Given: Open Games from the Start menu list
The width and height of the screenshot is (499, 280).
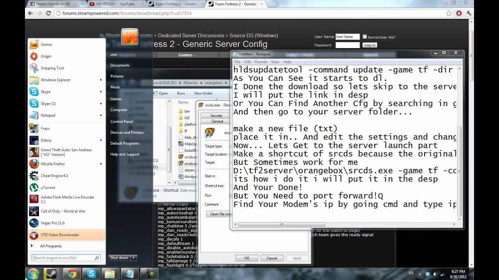Looking at the screenshot, I should pos(67,44).
